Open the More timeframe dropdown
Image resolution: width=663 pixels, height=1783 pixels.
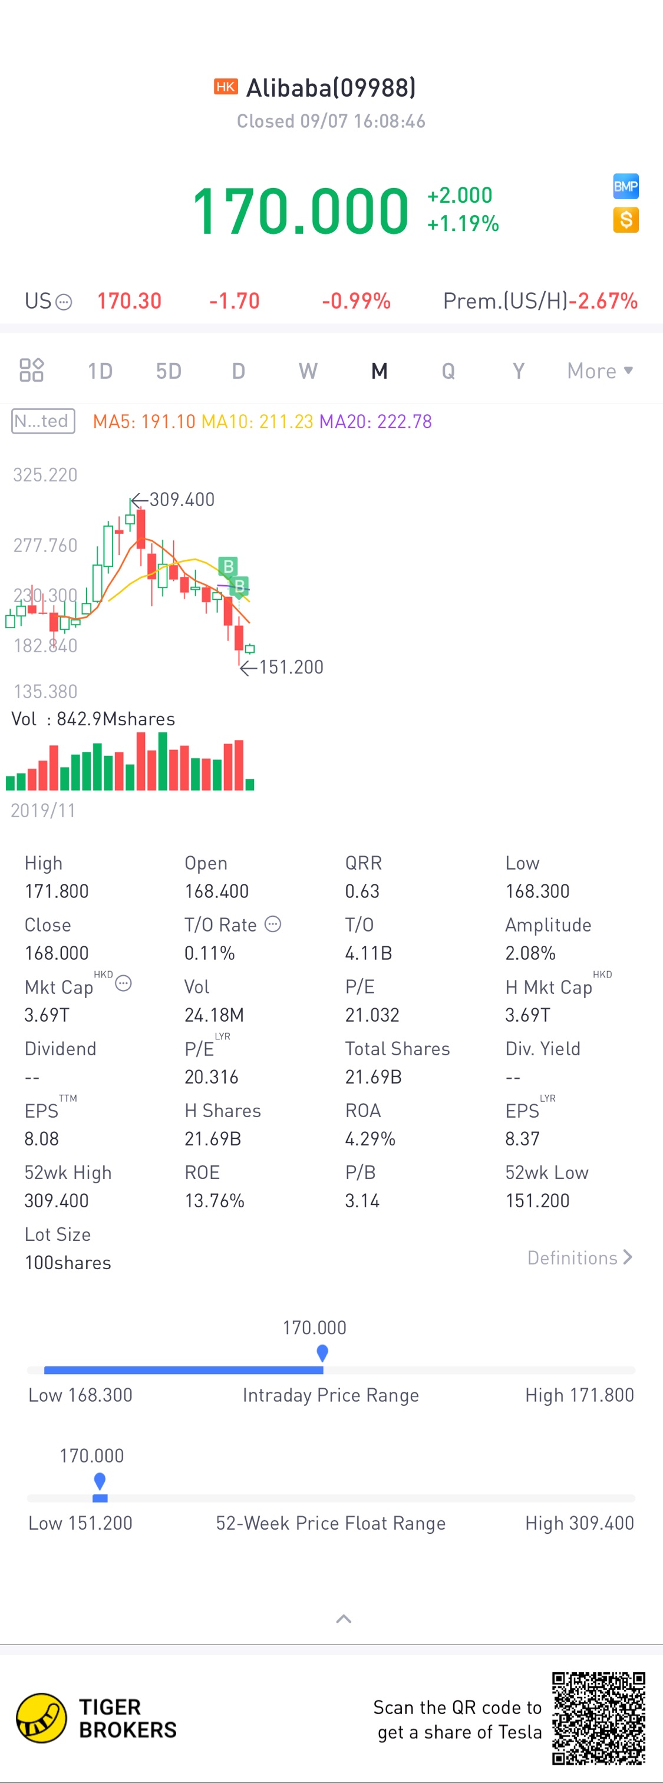coord(599,371)
